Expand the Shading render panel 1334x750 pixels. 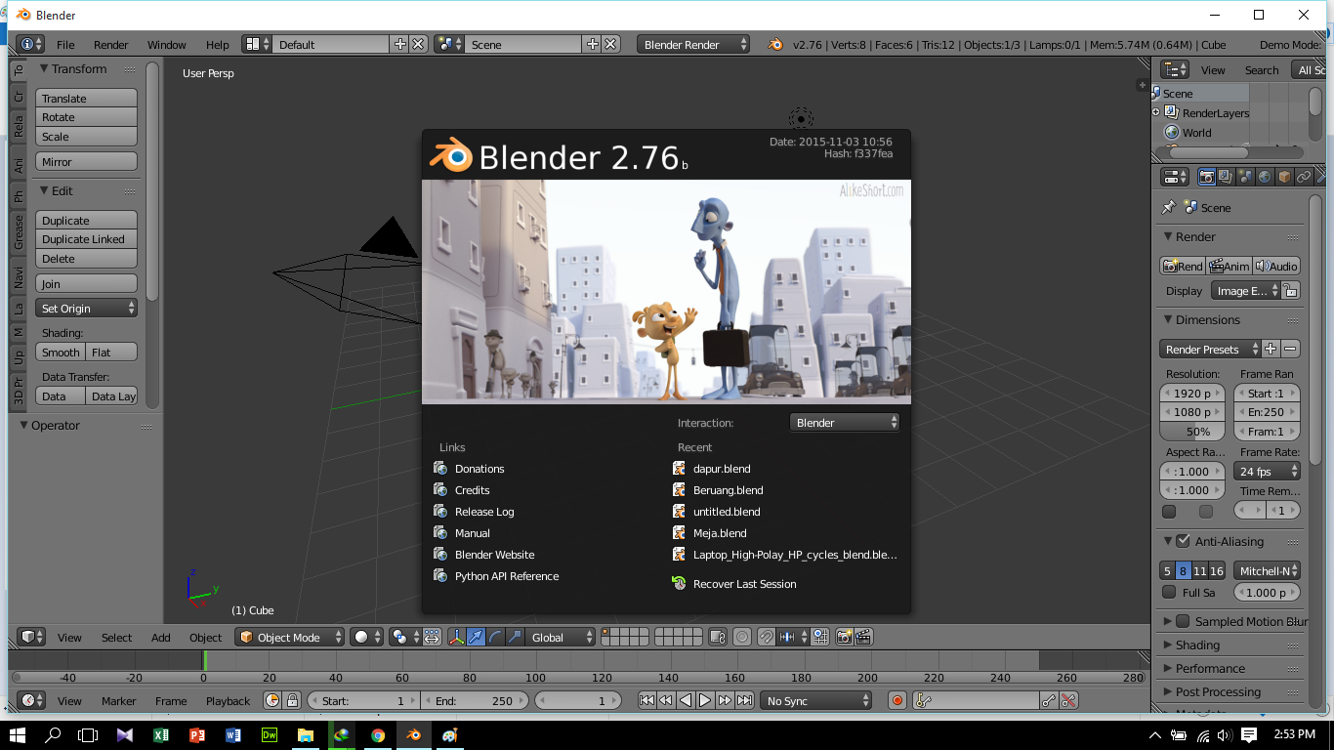pyautogui.click(x=1197, y=645)
